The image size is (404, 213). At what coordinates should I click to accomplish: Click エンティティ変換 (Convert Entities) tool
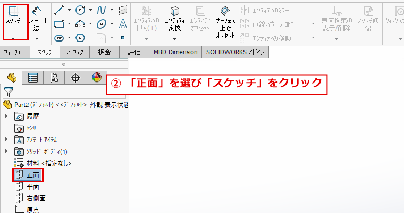pyautogui.click(x=174, y=19)
